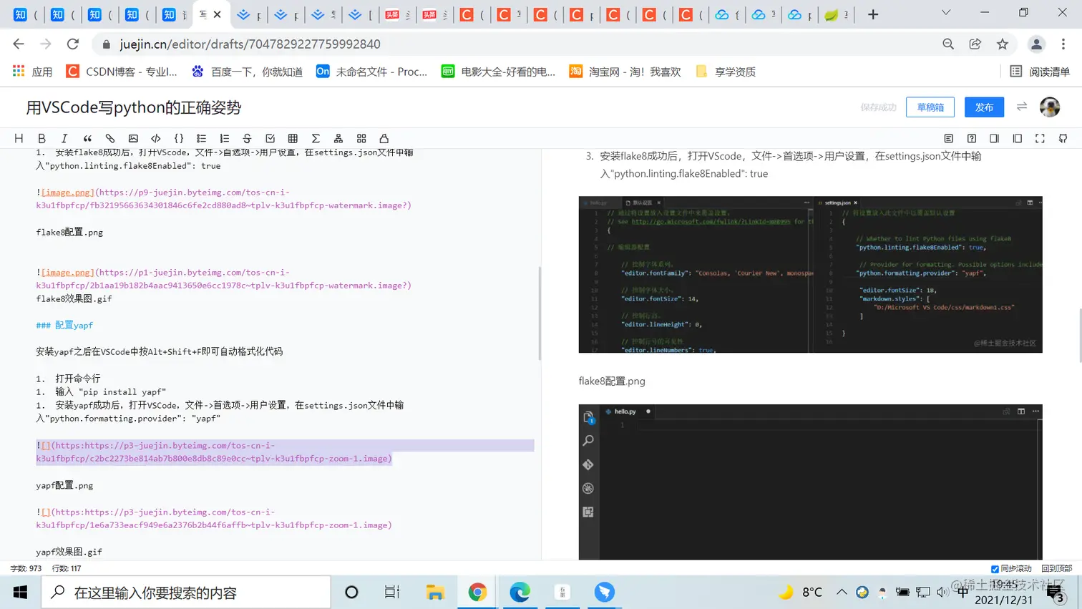Open Microsoft Edge from taskbar

point(520,593)
